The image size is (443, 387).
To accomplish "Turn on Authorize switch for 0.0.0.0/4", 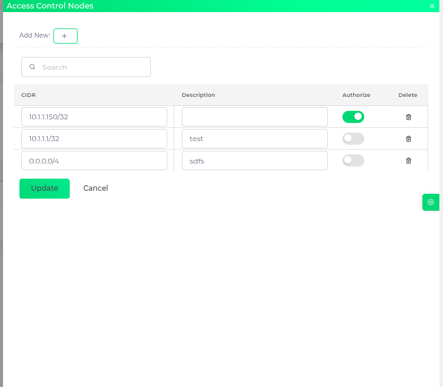I will pos(353,160).
